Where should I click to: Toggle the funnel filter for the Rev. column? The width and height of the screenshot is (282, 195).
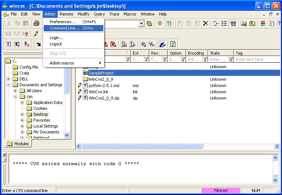(164, 59)
